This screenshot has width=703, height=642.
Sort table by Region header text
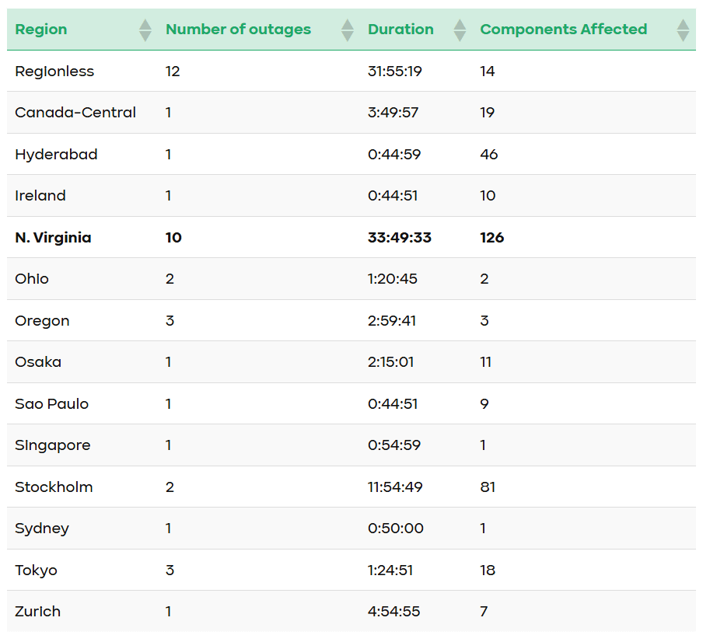click(x=41, y=30)
